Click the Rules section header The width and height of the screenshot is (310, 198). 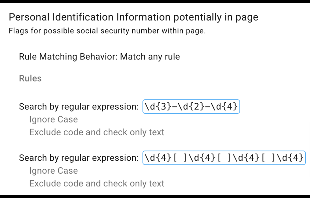pyautogui.click(x=30, y=78)
